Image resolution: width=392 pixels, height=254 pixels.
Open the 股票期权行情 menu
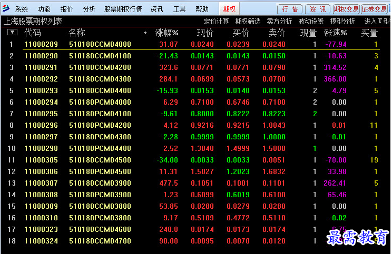click(x=123, y=9)
